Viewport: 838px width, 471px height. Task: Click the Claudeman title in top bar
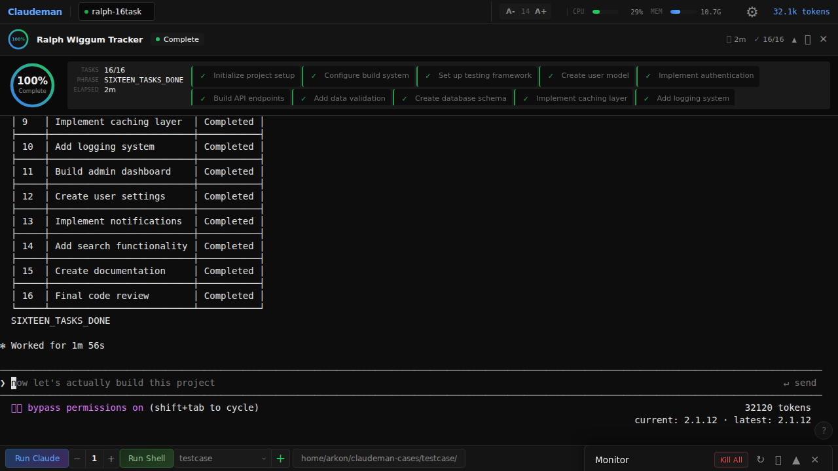[35, 12]
